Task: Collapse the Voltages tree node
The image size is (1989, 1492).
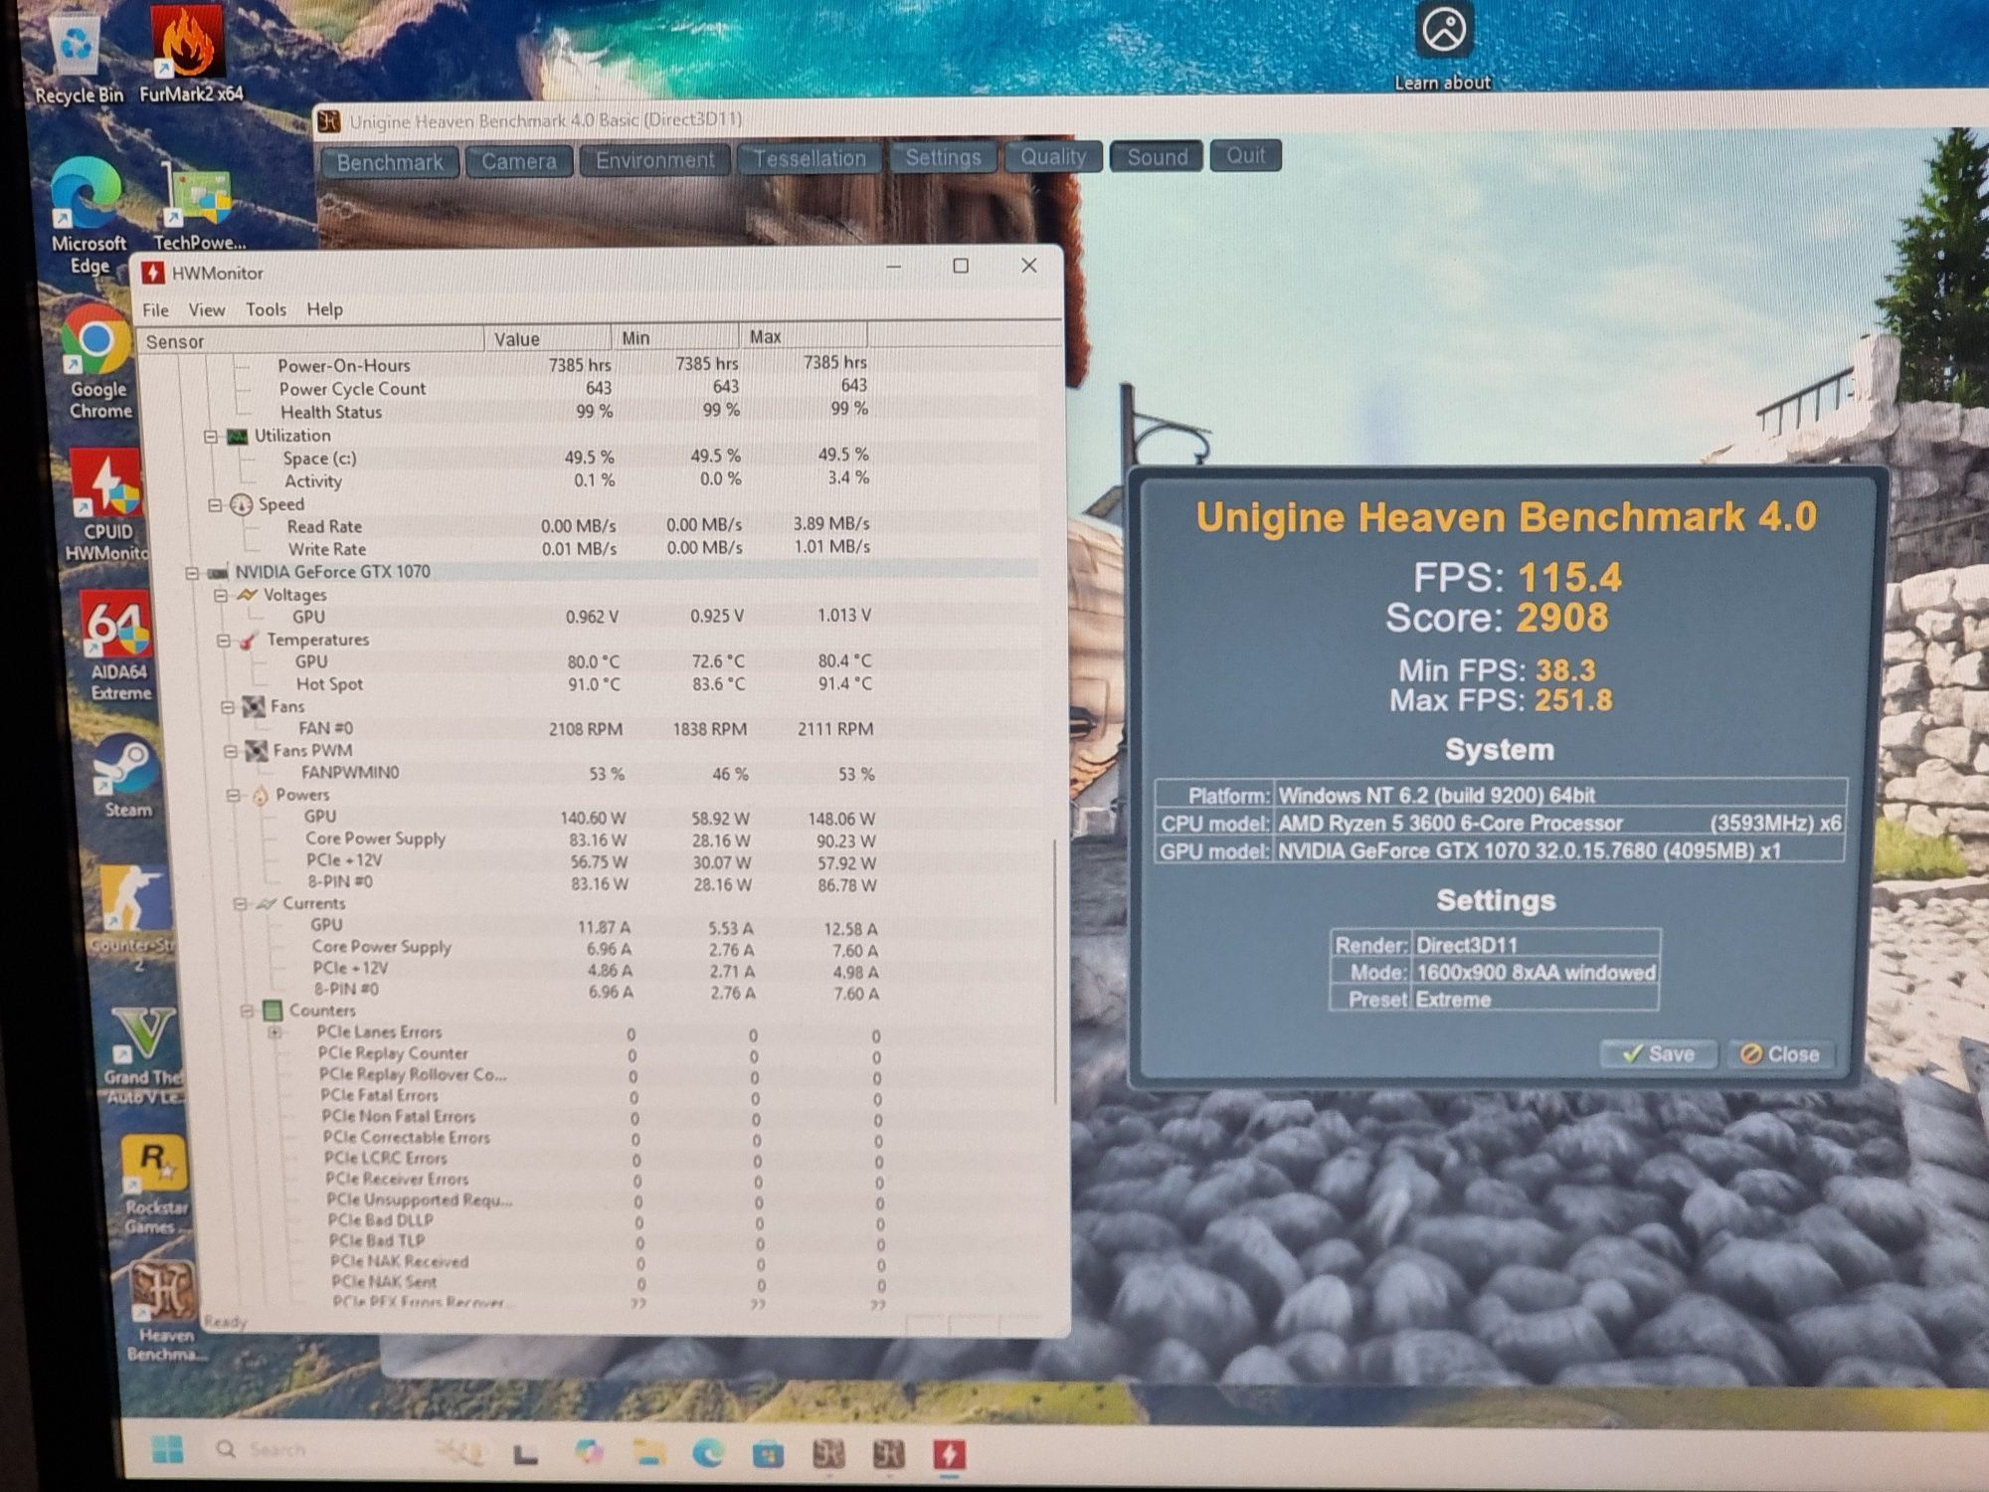Action: 220,596
